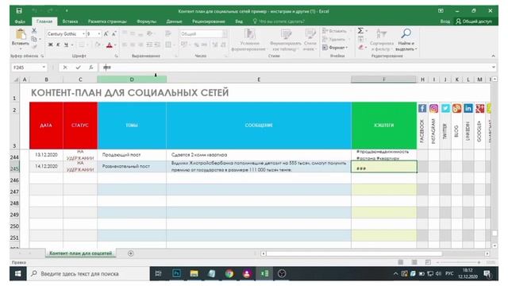The image size is (508, 286).
Task: Open the Century Gothic font name dropdown
Action: (x=83, y=33)
